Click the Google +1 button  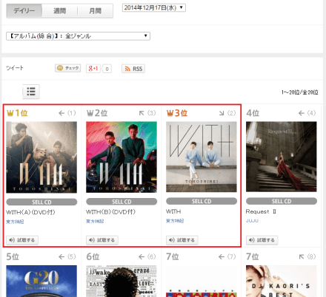coord(93,68)
